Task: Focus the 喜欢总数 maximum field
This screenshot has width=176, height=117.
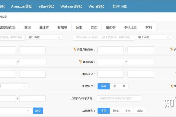Action: [x=141, y=62]
